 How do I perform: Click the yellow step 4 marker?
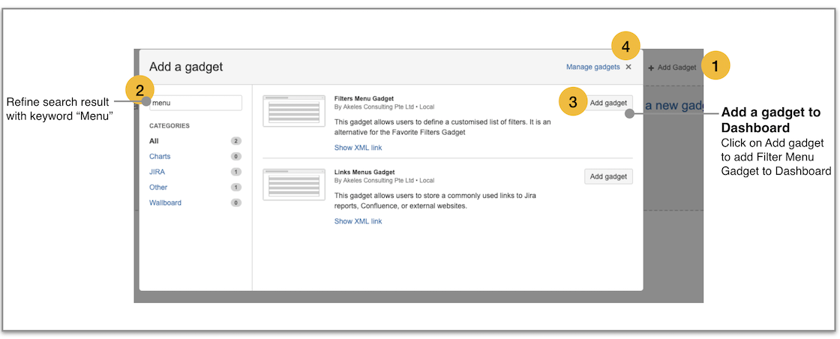625,46
